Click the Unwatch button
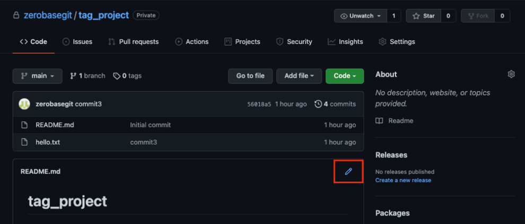Viewport: 525px width, 224px height. click(361, 16)
